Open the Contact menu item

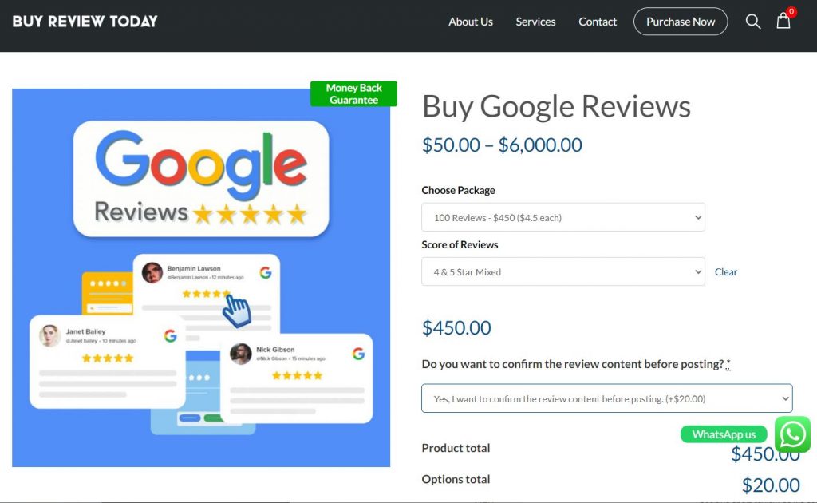point(598,22)
